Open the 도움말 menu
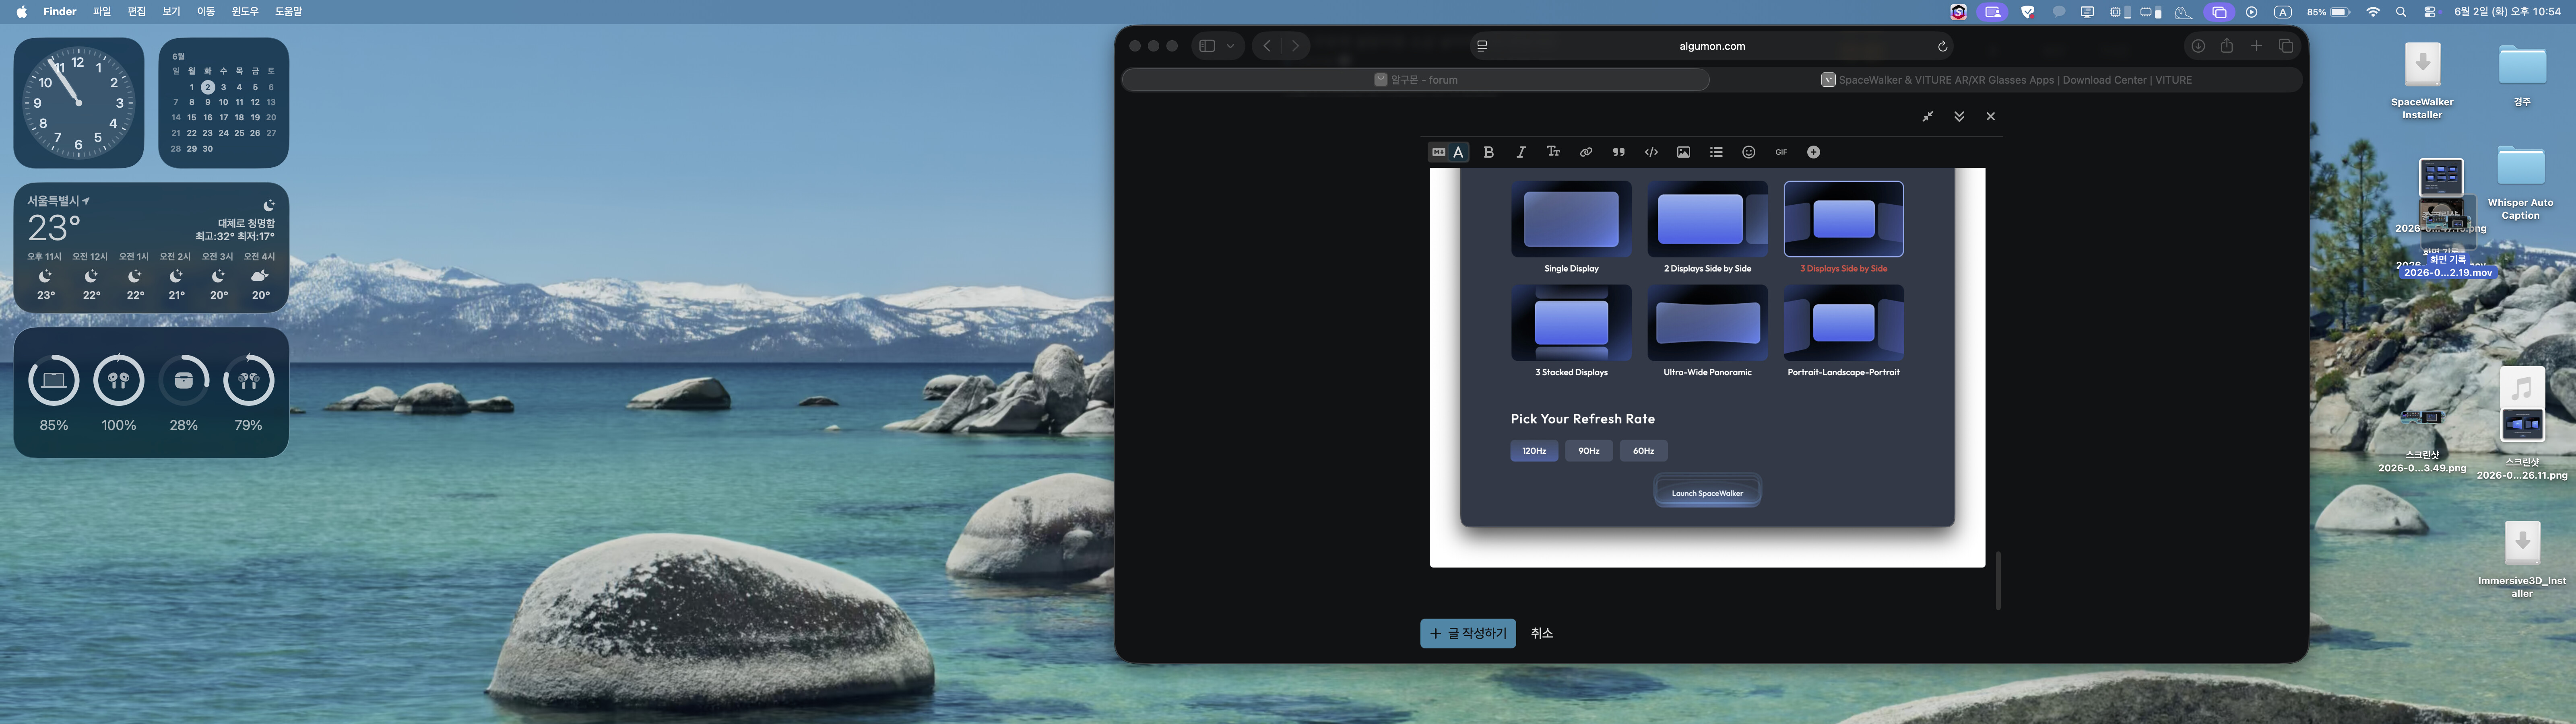The width and height of the screenshot is (2576, 724). 288,12
